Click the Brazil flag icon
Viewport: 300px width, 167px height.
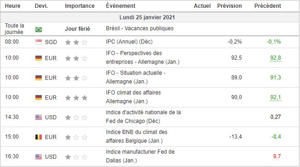(x=39, y=29)
